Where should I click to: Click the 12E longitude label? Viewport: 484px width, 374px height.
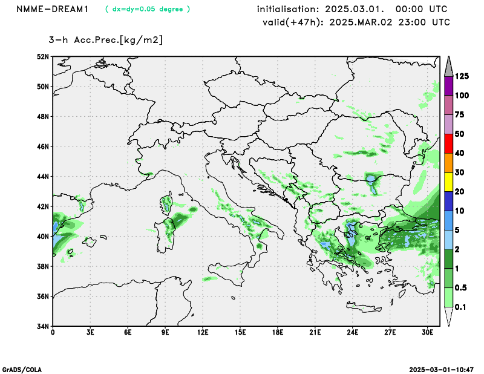(203, 333)
